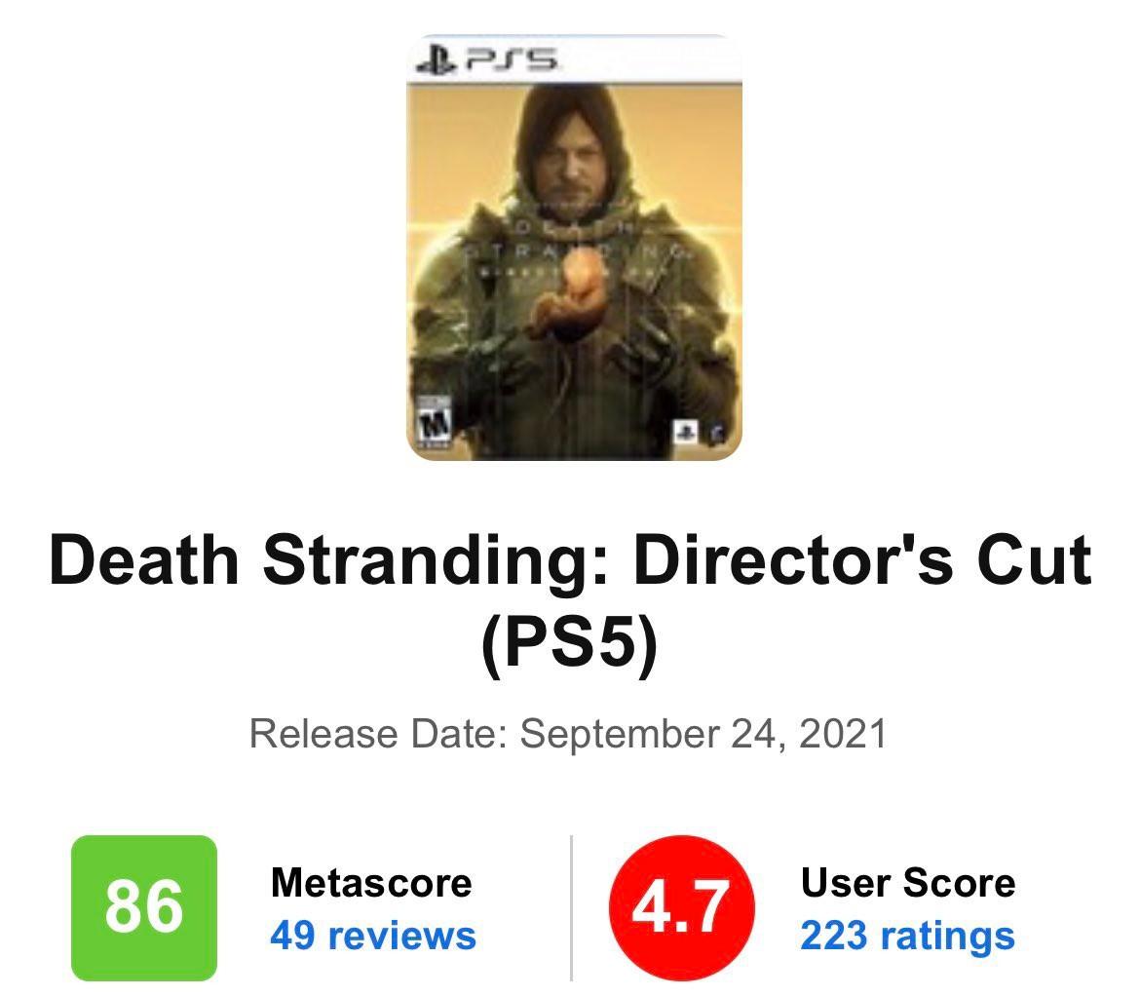Click the vertical divider between scores

[x=571, y=907]
